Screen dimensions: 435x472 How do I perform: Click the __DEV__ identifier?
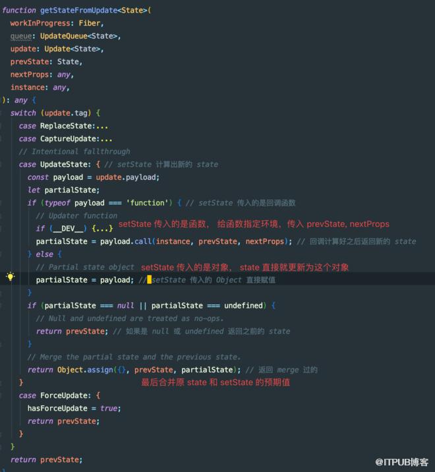[x=68, y=229]
